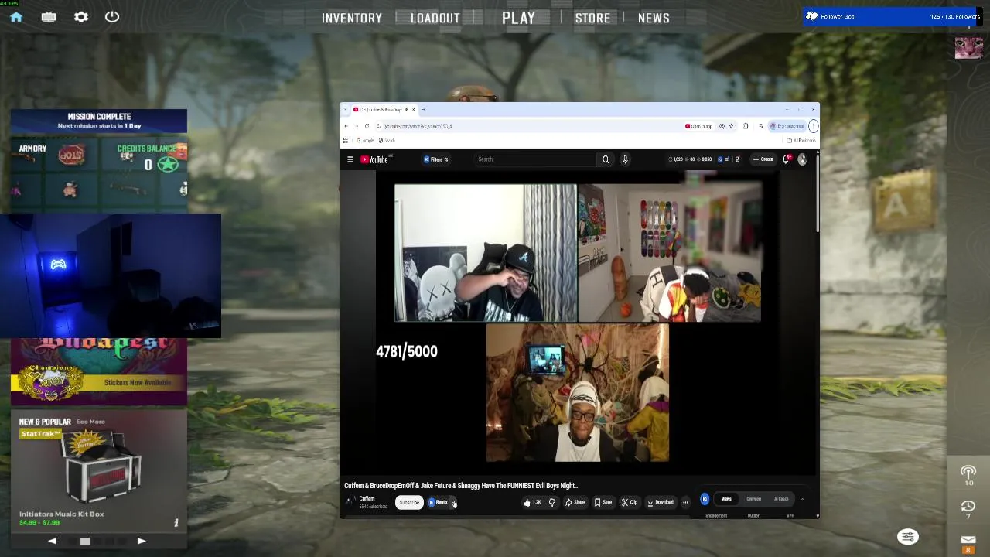Screen dimensions: 990x557
Task: Open the YouTube hamburger guide menu
Action: coord(350,159)
